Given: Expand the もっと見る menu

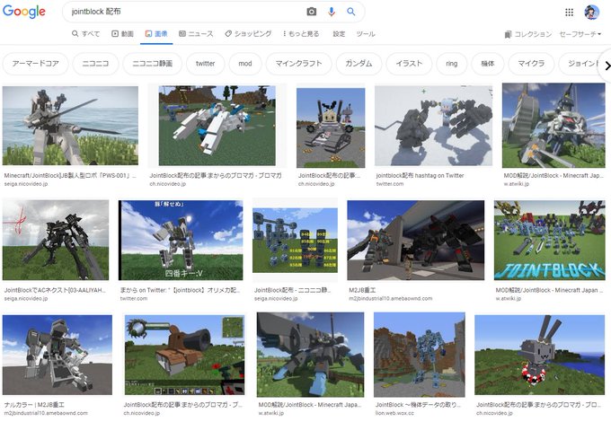Looking at the screenshot, I should [x=301, y=34].
